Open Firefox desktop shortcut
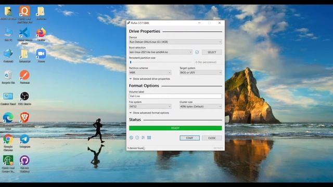Screen dimensions: 333x187 pos(41,32)
